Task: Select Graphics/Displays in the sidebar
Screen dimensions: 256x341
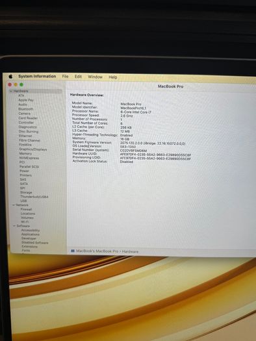Action: coord(33,149)
